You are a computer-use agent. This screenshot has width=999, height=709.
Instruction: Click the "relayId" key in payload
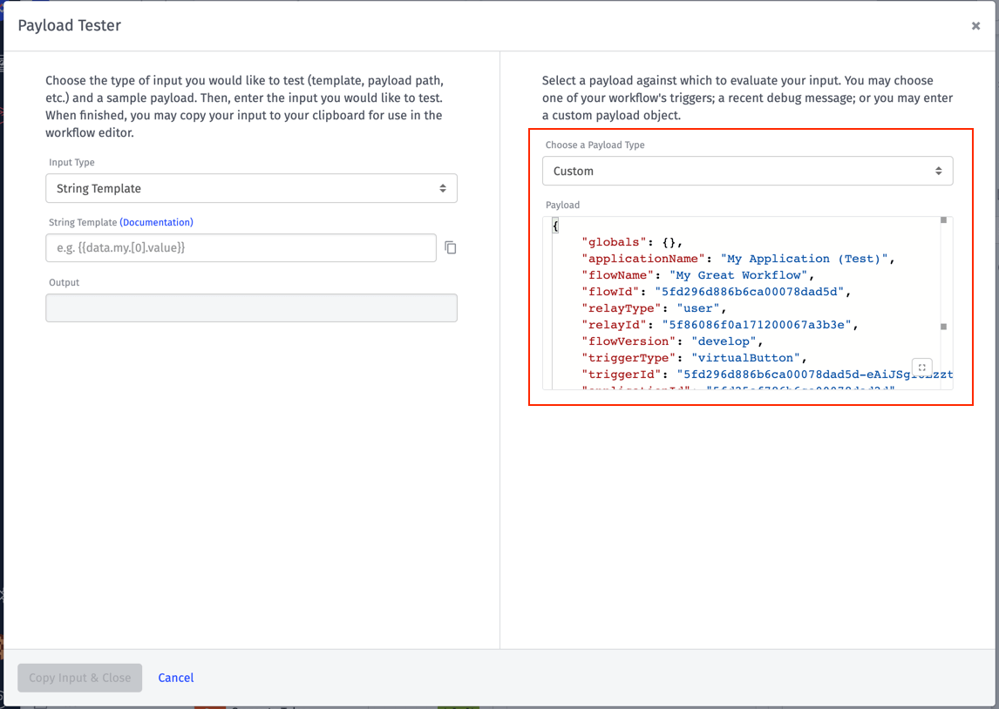tap(615, 325)
